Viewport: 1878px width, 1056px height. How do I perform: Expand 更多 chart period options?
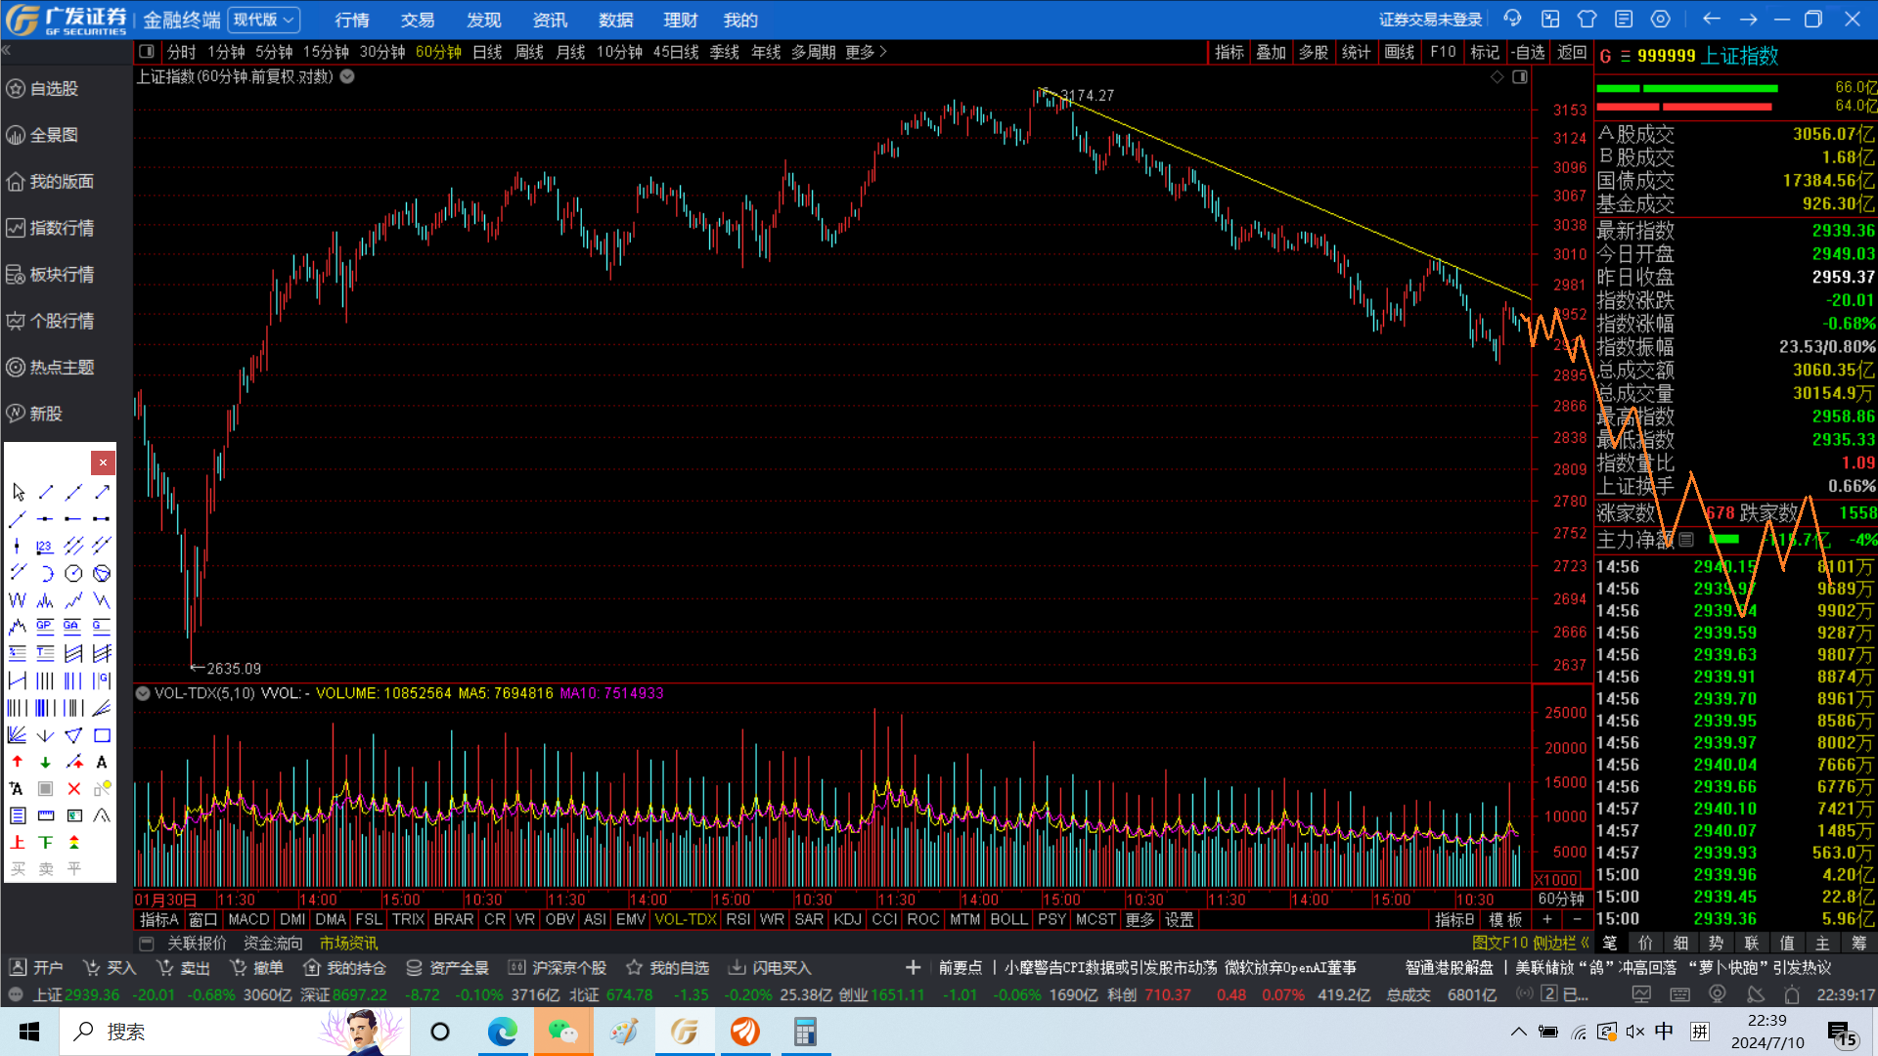(866, 52)
